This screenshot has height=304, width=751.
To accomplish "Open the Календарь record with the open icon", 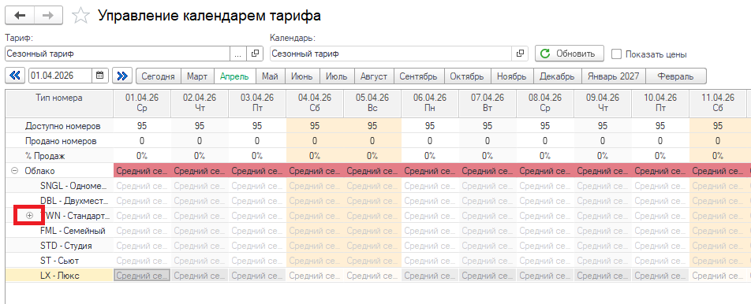I will [x=520, y=54].
